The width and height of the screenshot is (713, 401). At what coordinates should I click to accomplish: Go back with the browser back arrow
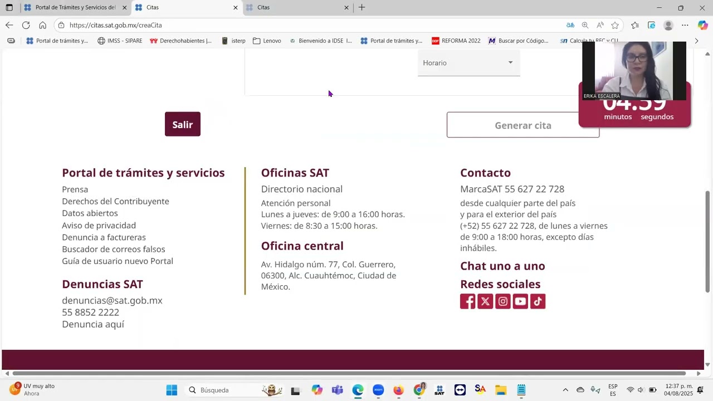coord(9,25)
